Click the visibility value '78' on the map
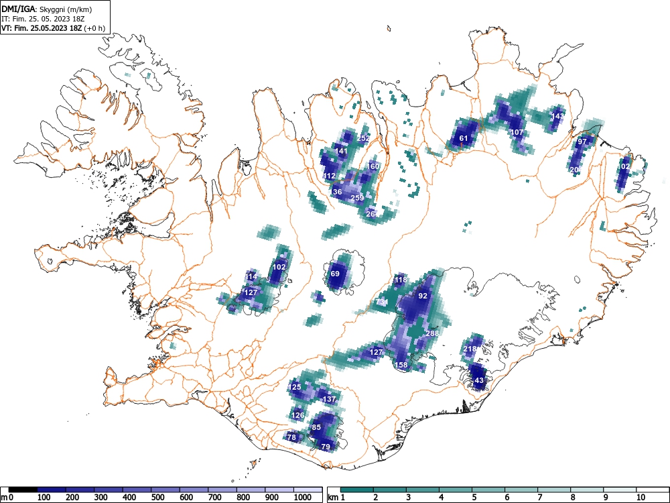Viewport: 670px width, 503px height. (292, 437)
